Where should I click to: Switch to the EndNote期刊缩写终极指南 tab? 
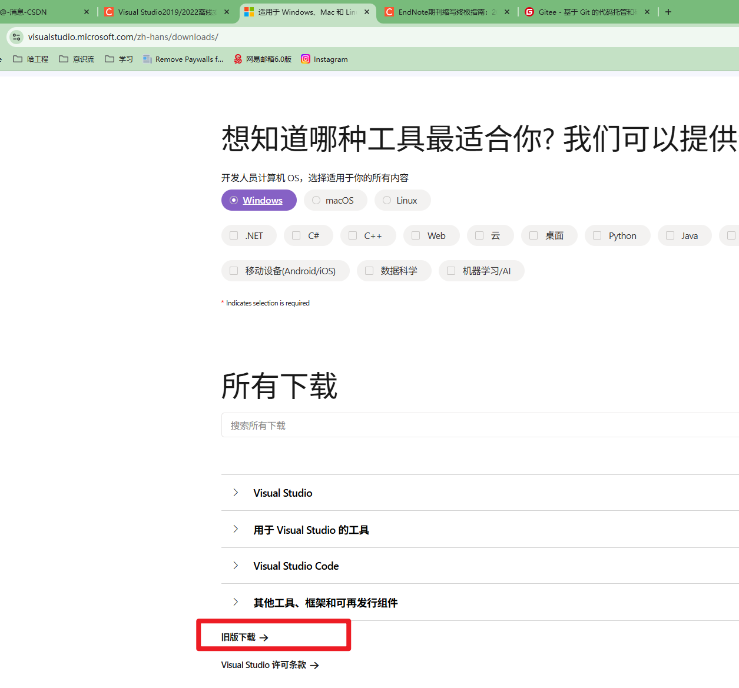[x=448, y=12]
